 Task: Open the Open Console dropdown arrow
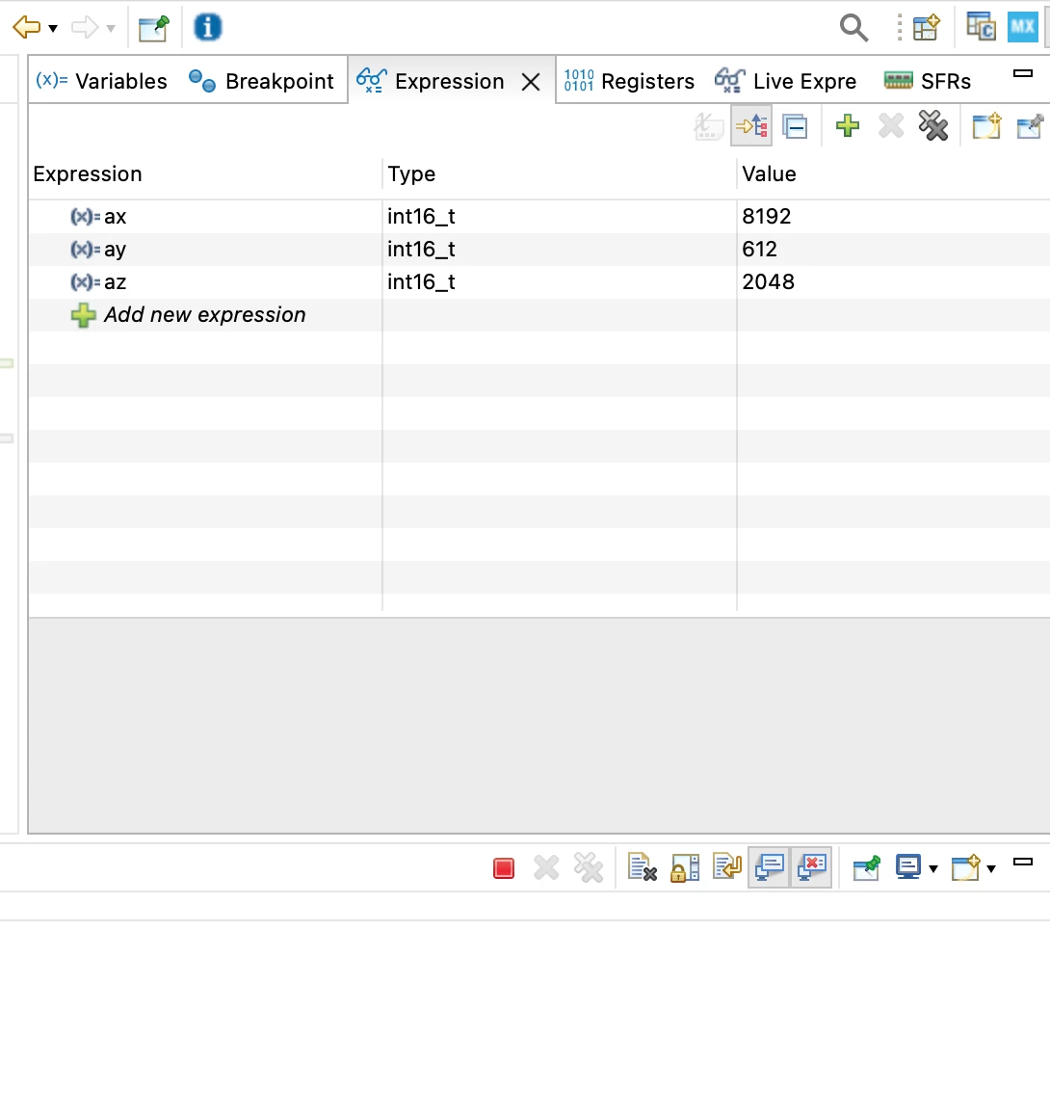[991, 868]
